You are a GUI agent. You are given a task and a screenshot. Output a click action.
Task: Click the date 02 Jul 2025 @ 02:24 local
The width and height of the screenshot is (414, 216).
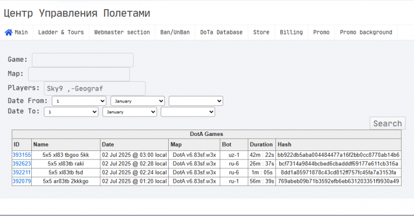134,172
